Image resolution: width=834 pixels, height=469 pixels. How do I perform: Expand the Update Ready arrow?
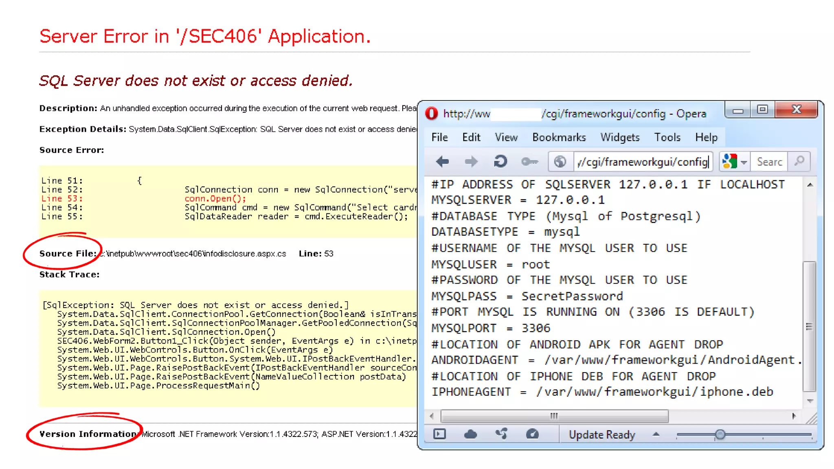(656, 434)
